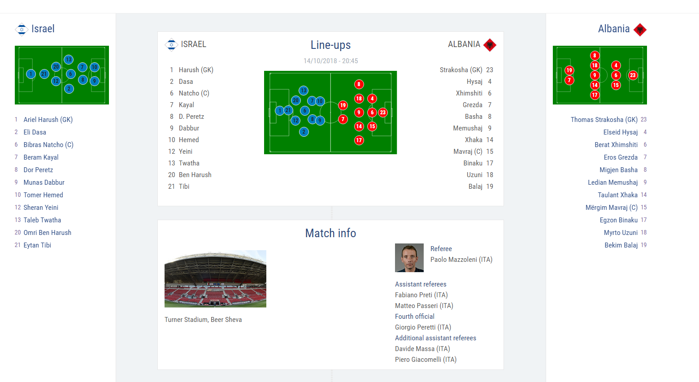Open Bibras Natcho (C) player page

pos(48,145)
